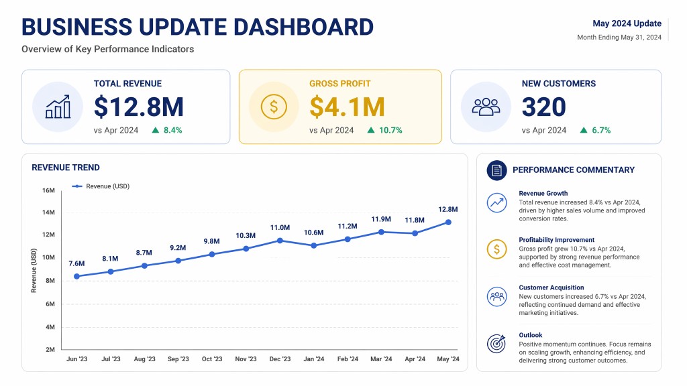Click the Dec '23 x-axis label

[280, 359]
